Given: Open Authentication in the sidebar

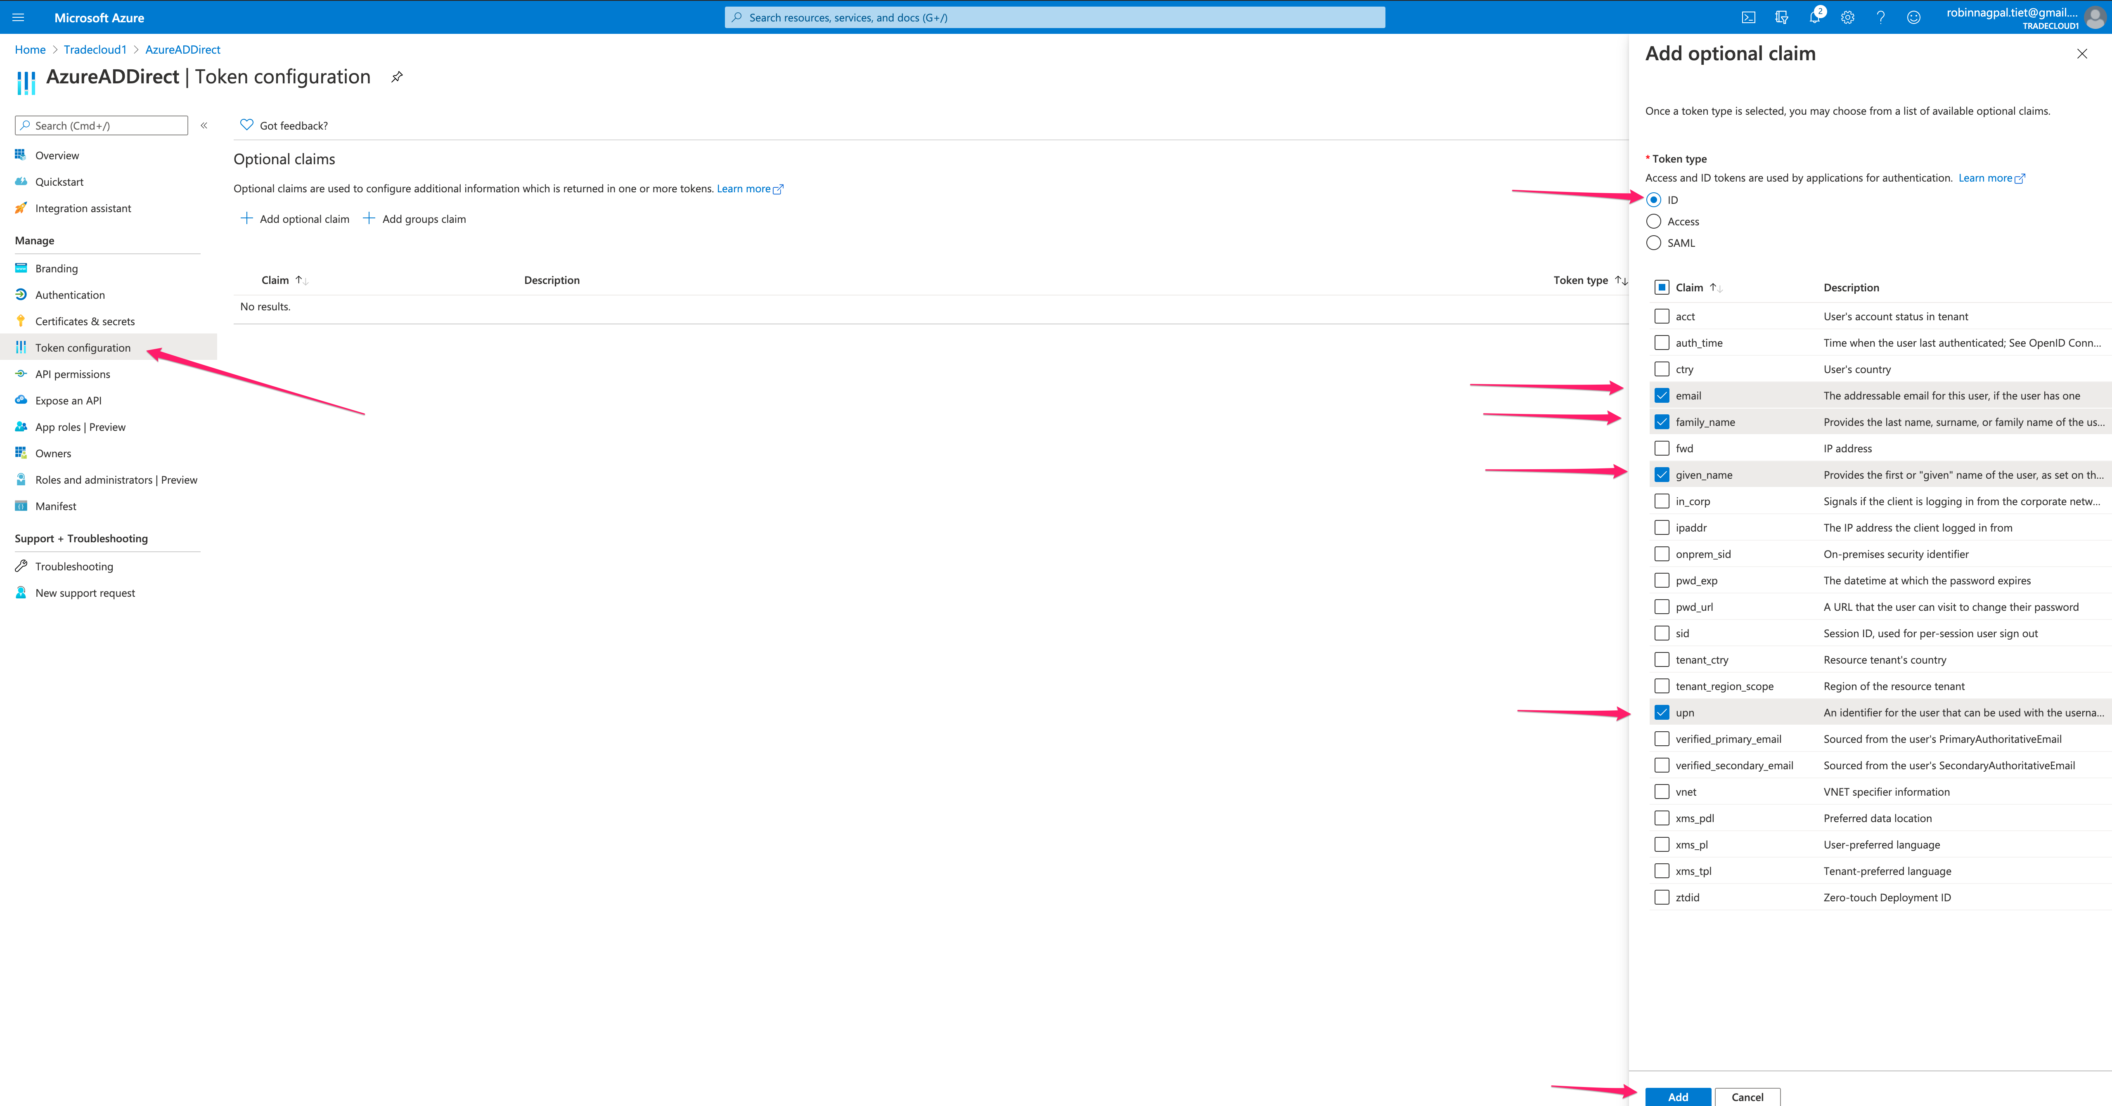Looking at the screenshot, I should [x=70, y=295].
